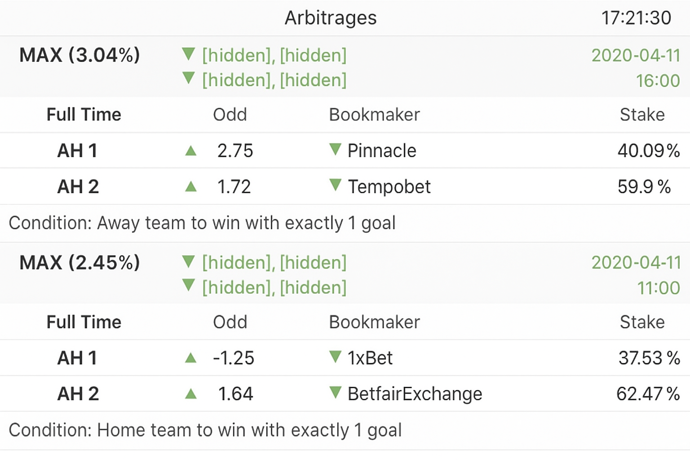Expand first hidden teams row in 2.45% arbitrage

(189, 262)
